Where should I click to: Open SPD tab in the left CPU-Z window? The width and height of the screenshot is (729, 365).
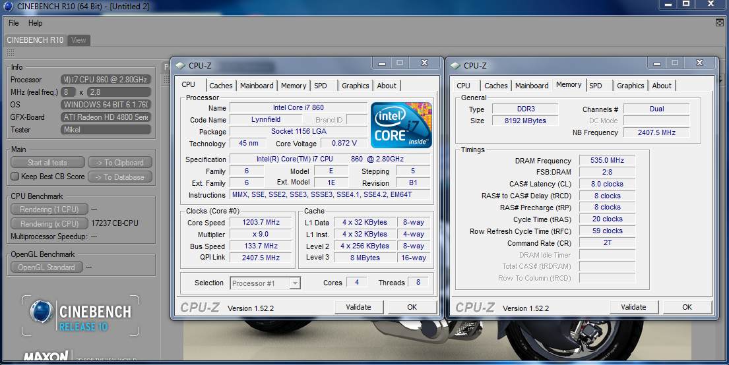(321, 86)
